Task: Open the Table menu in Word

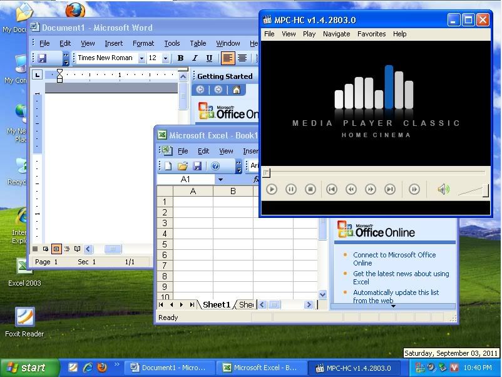Action: (198, 43)
